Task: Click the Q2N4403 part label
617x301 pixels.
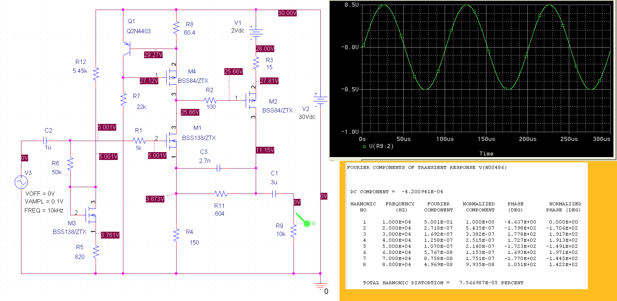Action: click(139, 31)
